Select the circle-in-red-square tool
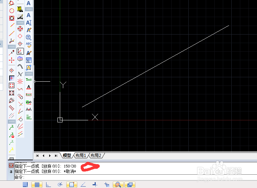This screenshot has width=257, height=188. pyautogui.click(x=12, y=18)
